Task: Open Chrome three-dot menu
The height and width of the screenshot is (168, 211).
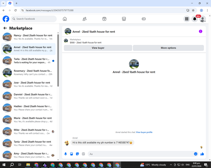Action: tap(207, 10)
